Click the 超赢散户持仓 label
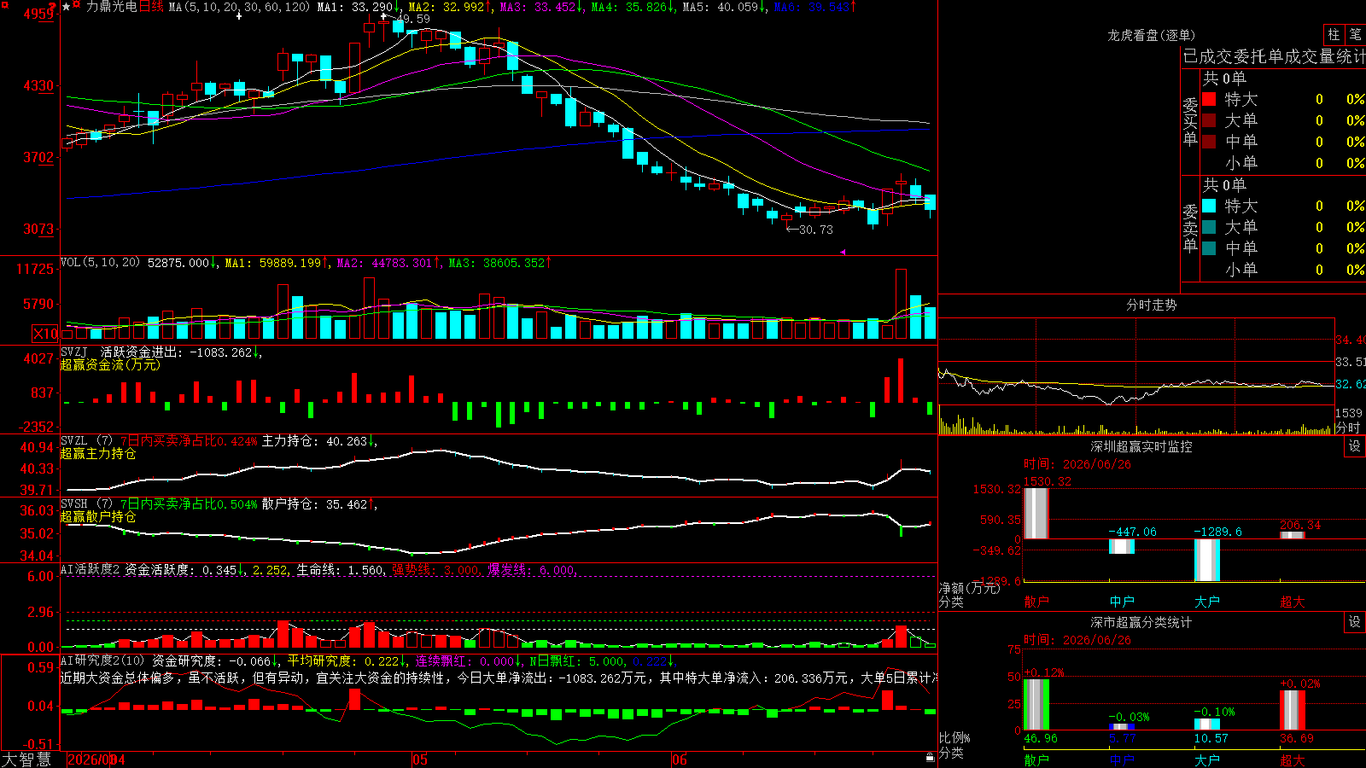Image resolution: width=1366 pixels, height=768 pixels. [x=98, y=516]
